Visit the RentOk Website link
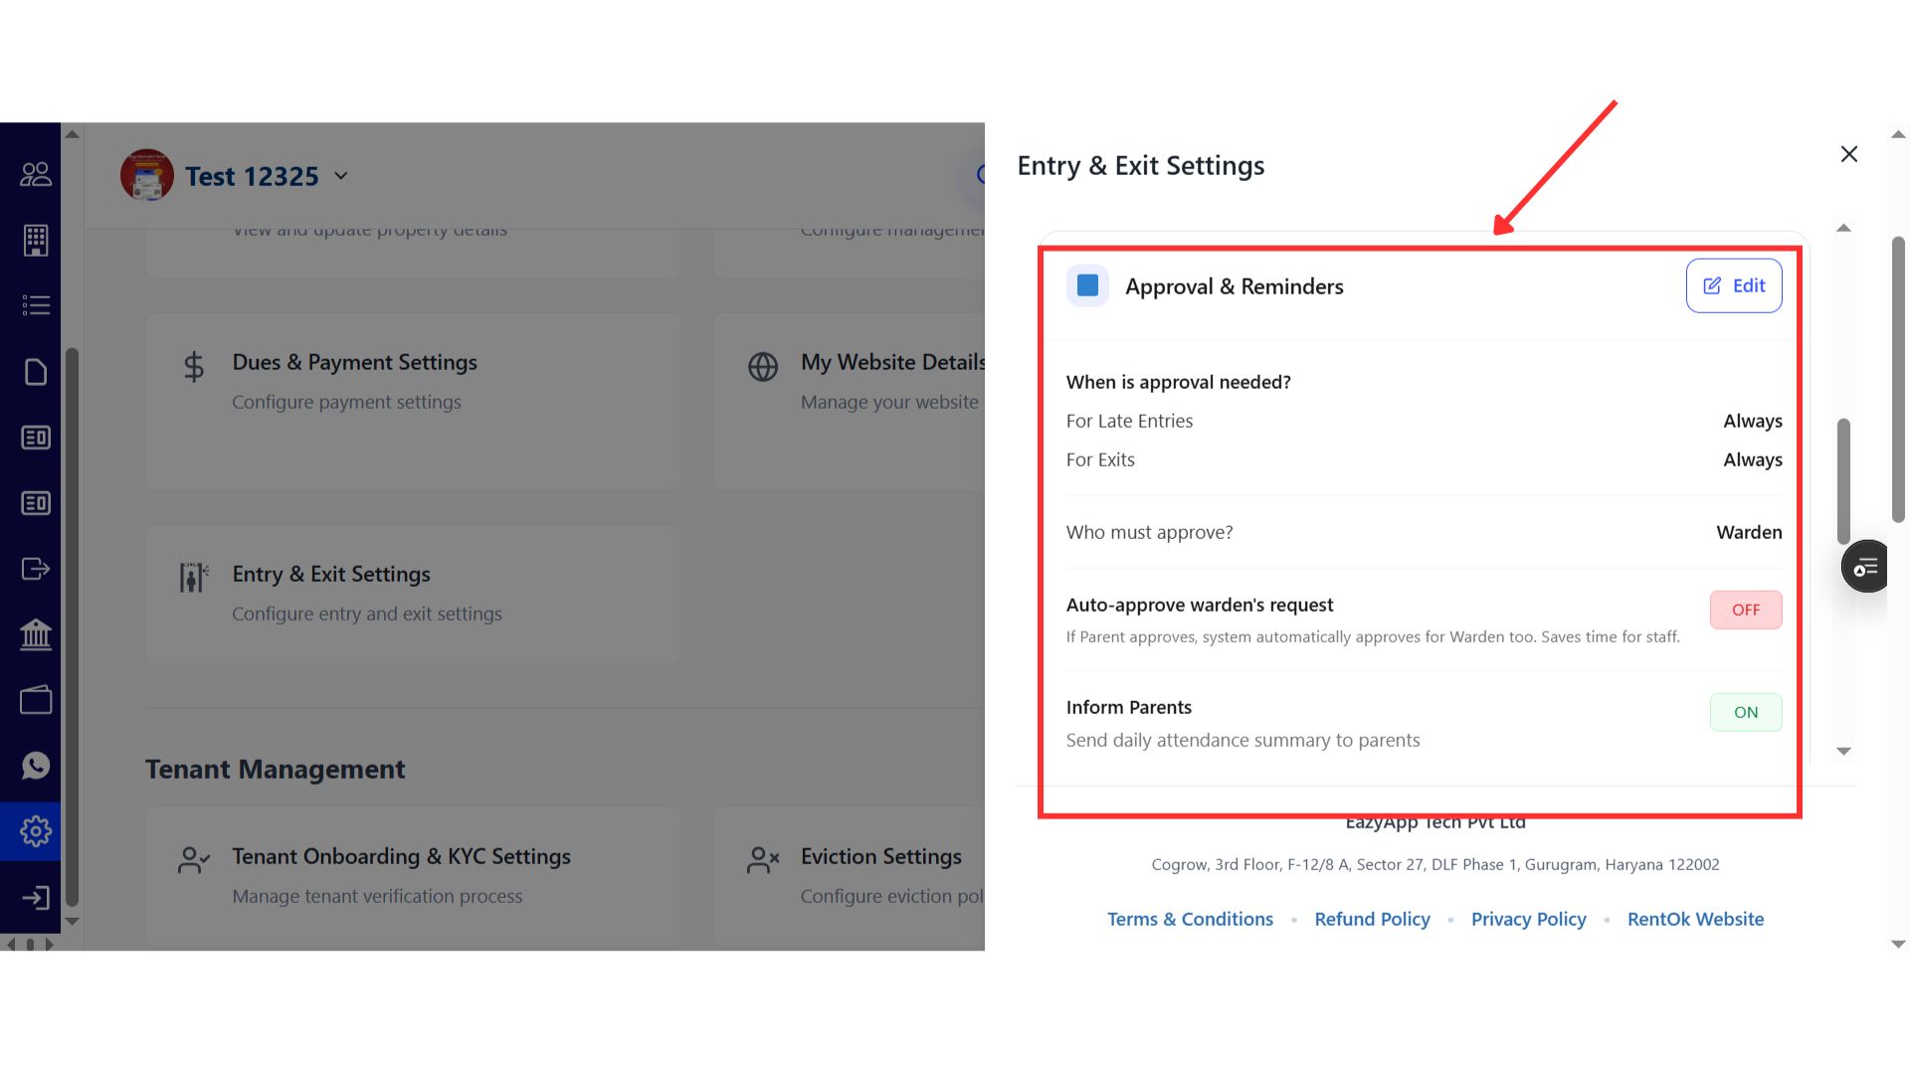 1695,919
